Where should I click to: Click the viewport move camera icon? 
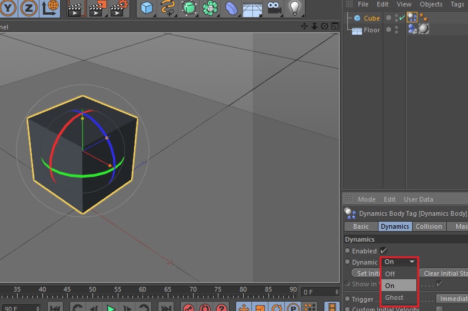(x=304, y=26)
